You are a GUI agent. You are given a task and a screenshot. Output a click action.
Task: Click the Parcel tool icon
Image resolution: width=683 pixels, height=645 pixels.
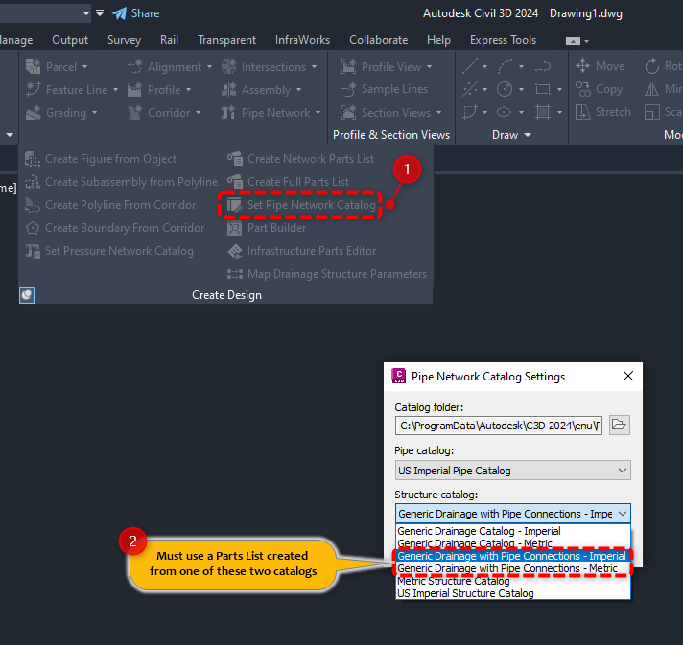34,66
